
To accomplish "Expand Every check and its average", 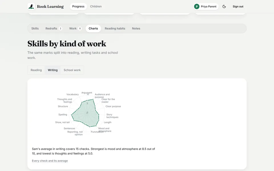I will point(50,161).
